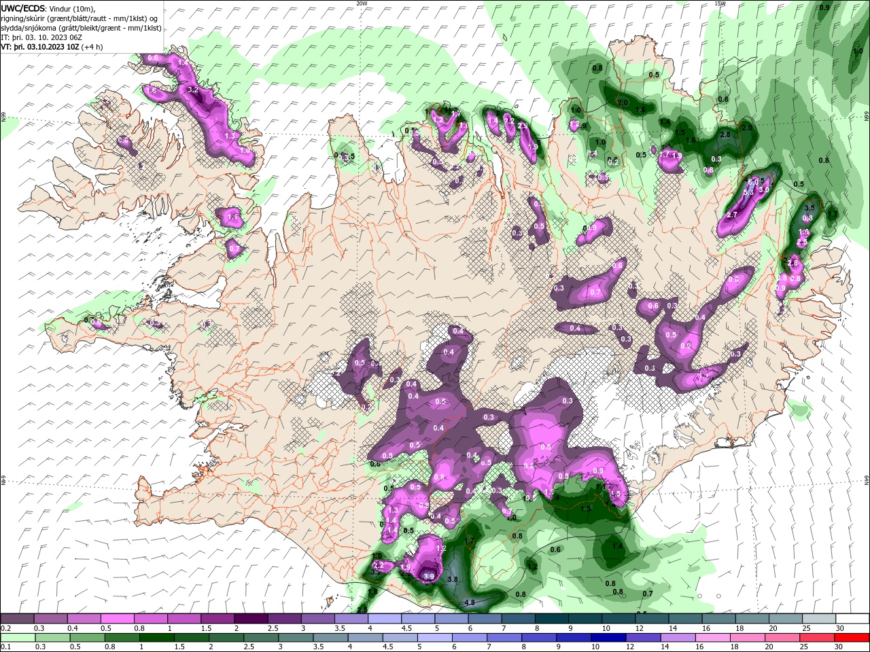Viewport: 870px width, 652px height.
Task: Choose the dark purple 2 mm snow swatch
Action: pos(251,619)
